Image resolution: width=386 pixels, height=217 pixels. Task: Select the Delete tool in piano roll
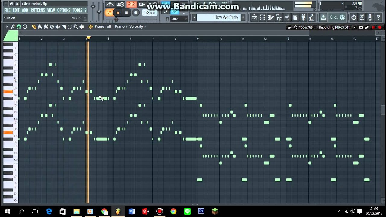52,27
